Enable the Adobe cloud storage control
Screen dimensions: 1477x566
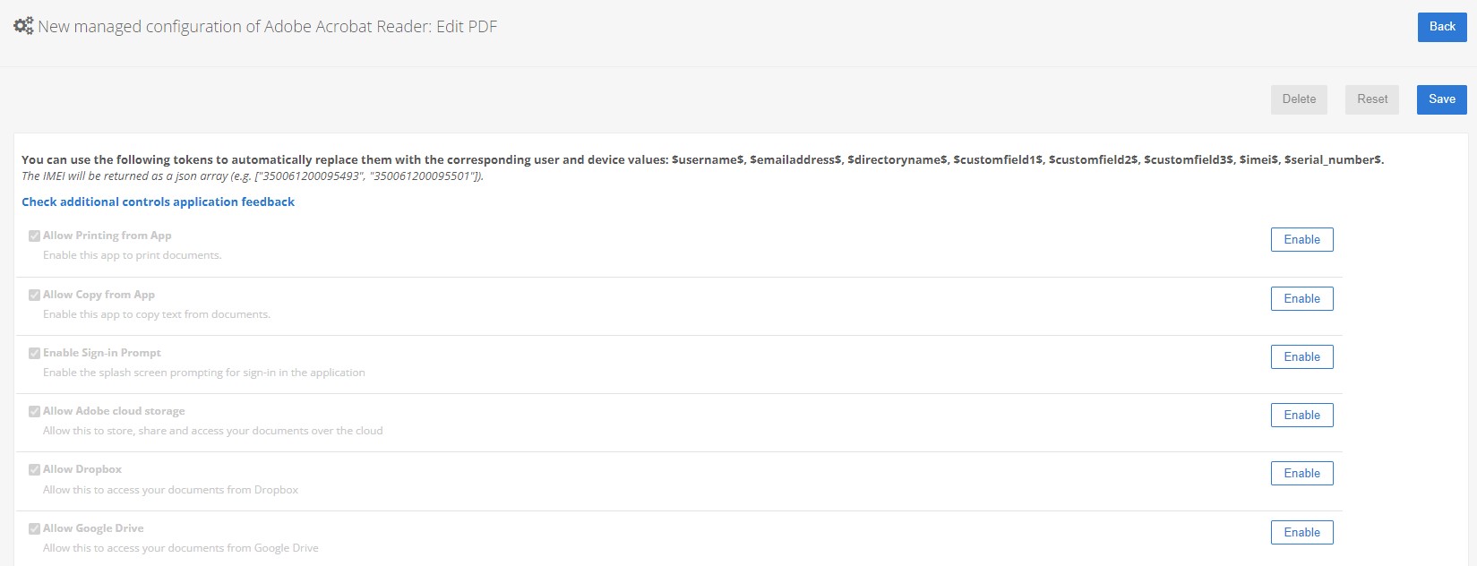click(1301, 415)
